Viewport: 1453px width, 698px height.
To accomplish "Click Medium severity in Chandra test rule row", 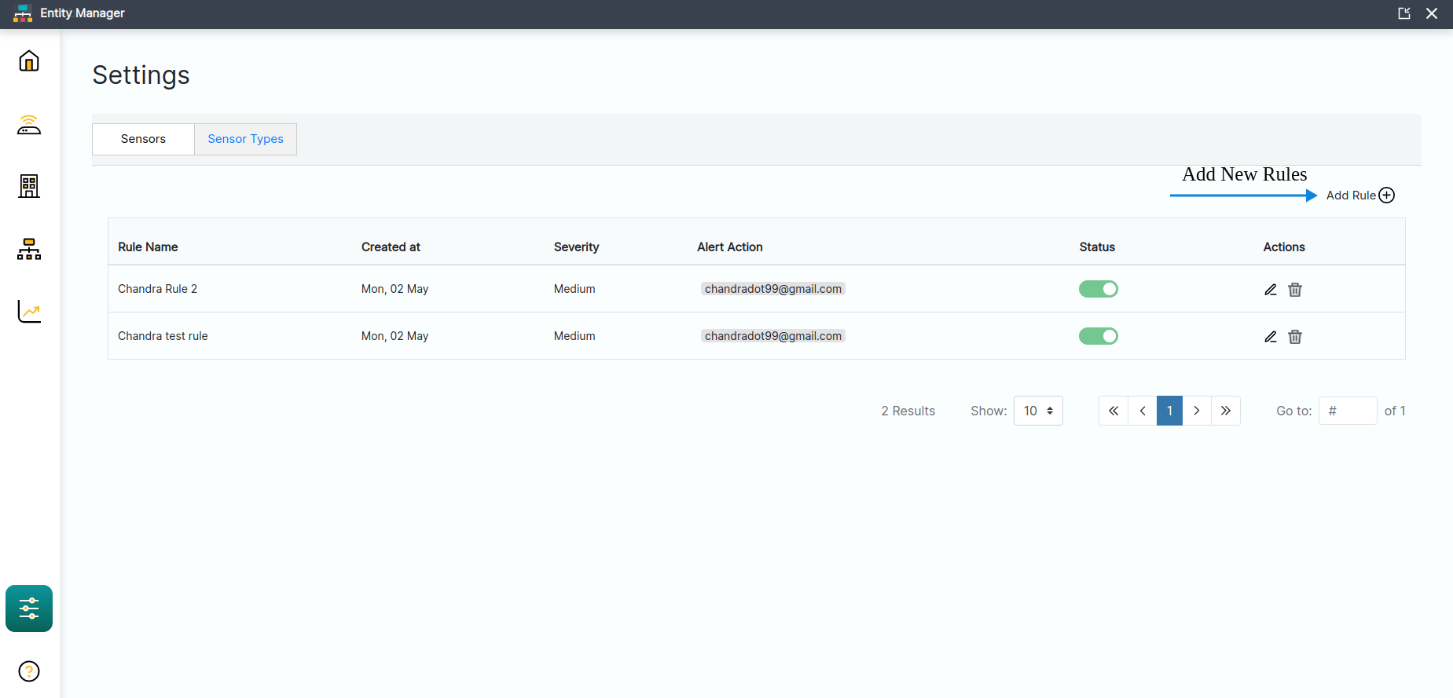I will pos(574,336).
